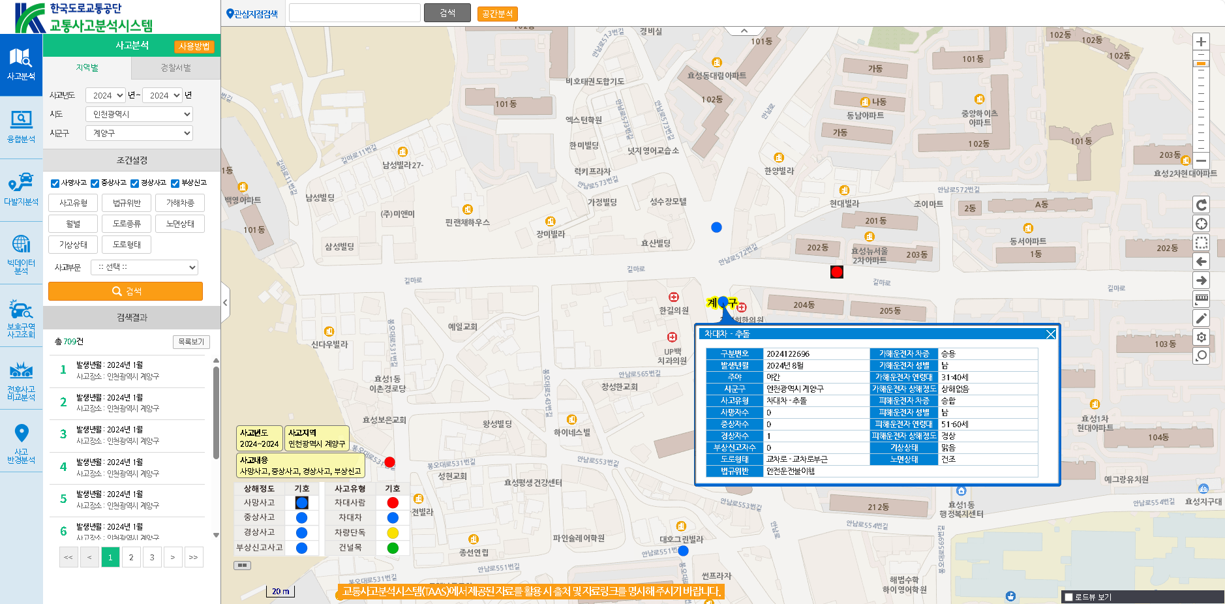Screen dimensions: 1225x604
Task: Select the dashed rectangle area selection tool
Action: [x=1201, y=243]
